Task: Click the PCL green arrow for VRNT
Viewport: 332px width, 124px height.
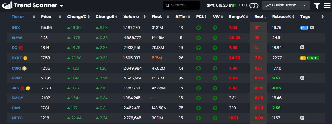Action: 199,78
